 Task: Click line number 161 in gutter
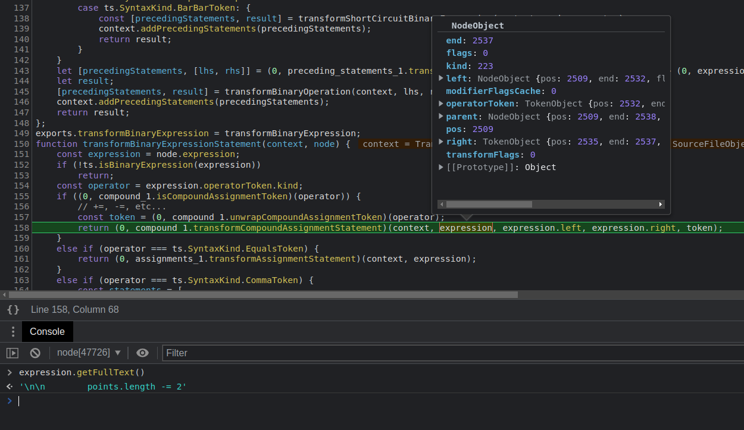coord(21,259)
